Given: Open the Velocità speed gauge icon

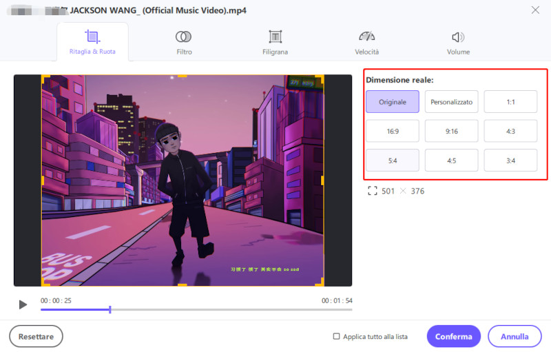Looking at the screenshot, I should pos(366,37).
